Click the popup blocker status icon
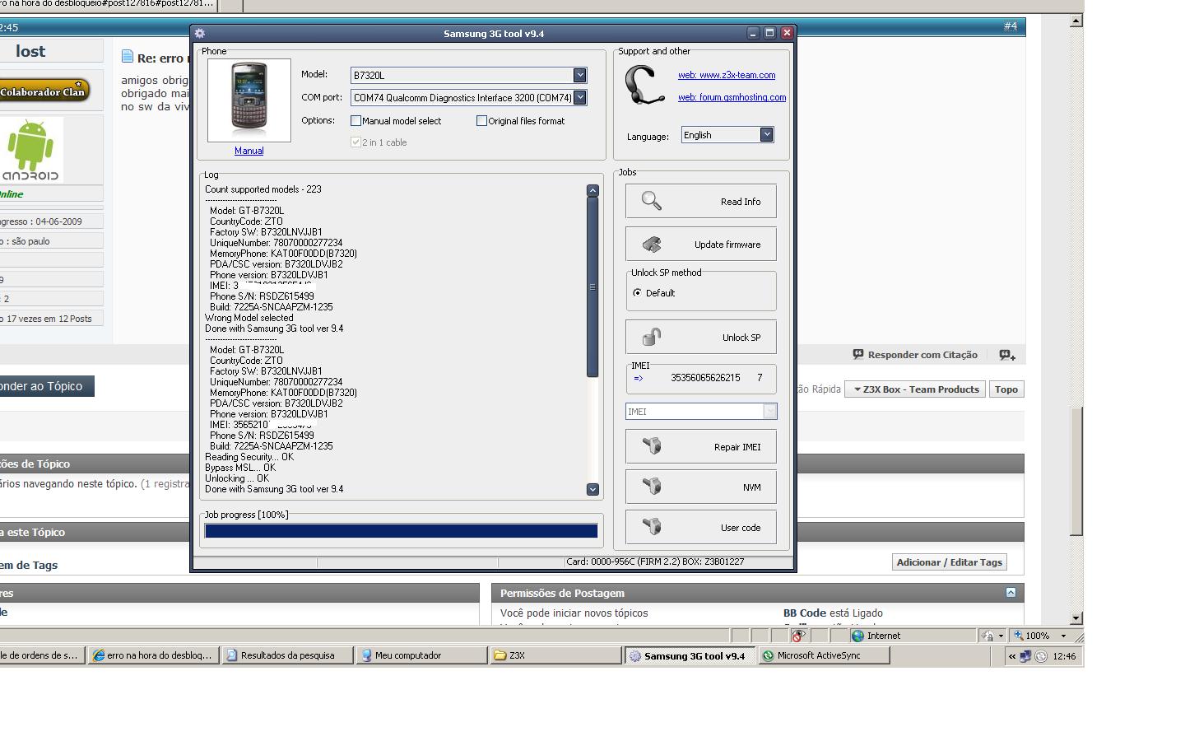 point(797,636)
